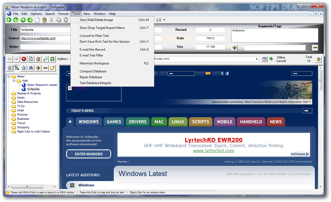331x202 pixels.
Task: Click the red stop loading button
Action: click(24, 59)
